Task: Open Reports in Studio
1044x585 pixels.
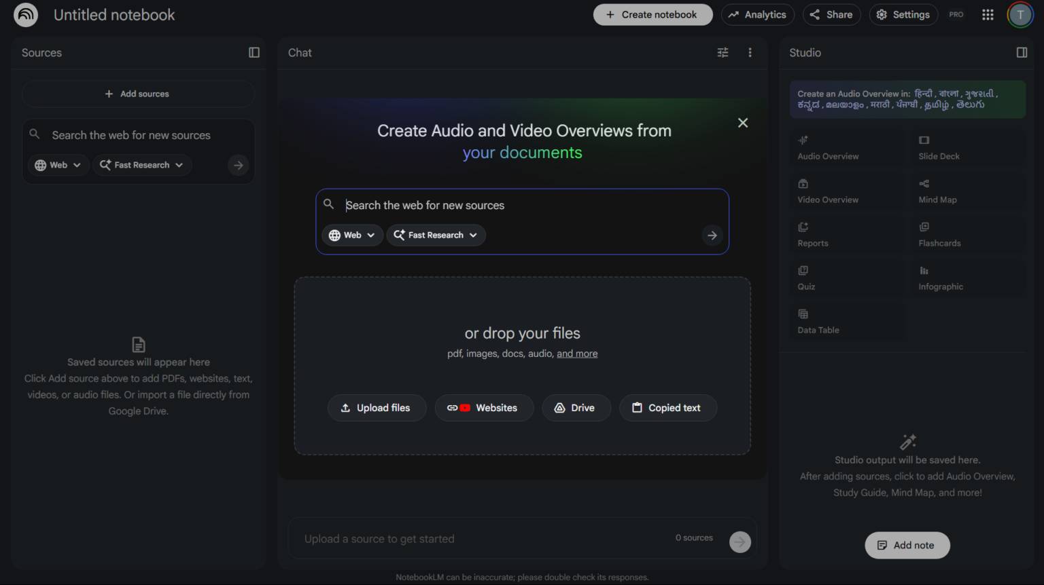Action: tap(847, 234)
